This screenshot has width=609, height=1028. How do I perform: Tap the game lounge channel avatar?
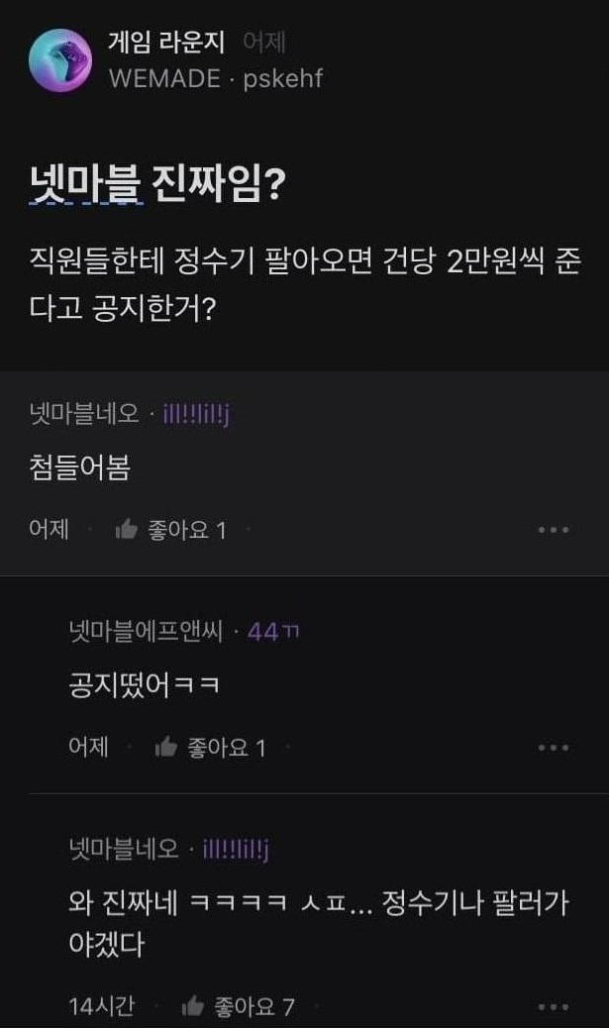point(62,59)
